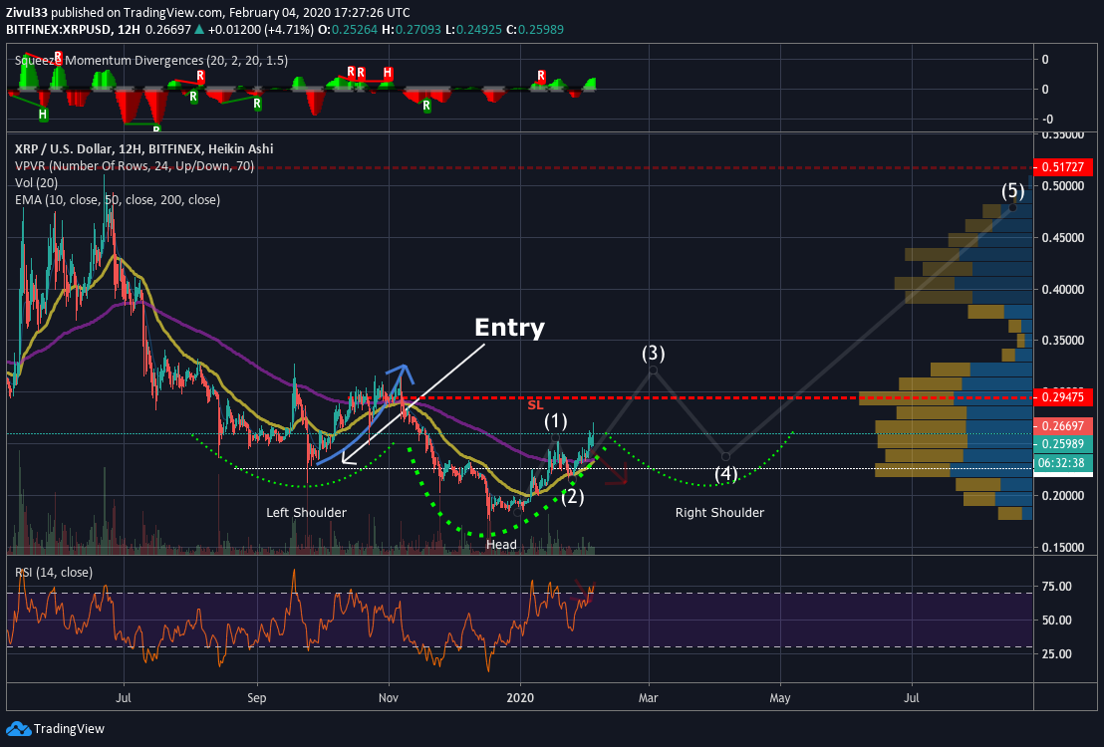The height and width of the screenshot is (747, 1104).
Task: Select the red H divergence marker
Action: tap(388, 74)
